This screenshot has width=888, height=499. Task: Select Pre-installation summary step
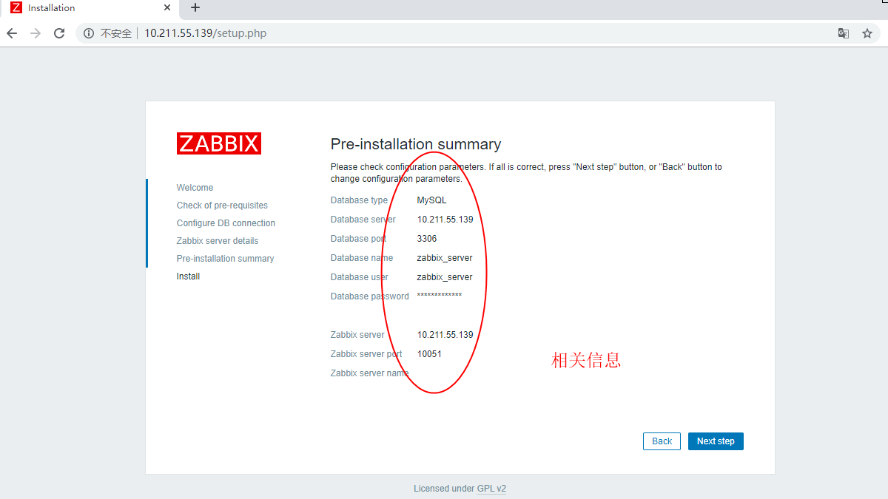(225, 259)
